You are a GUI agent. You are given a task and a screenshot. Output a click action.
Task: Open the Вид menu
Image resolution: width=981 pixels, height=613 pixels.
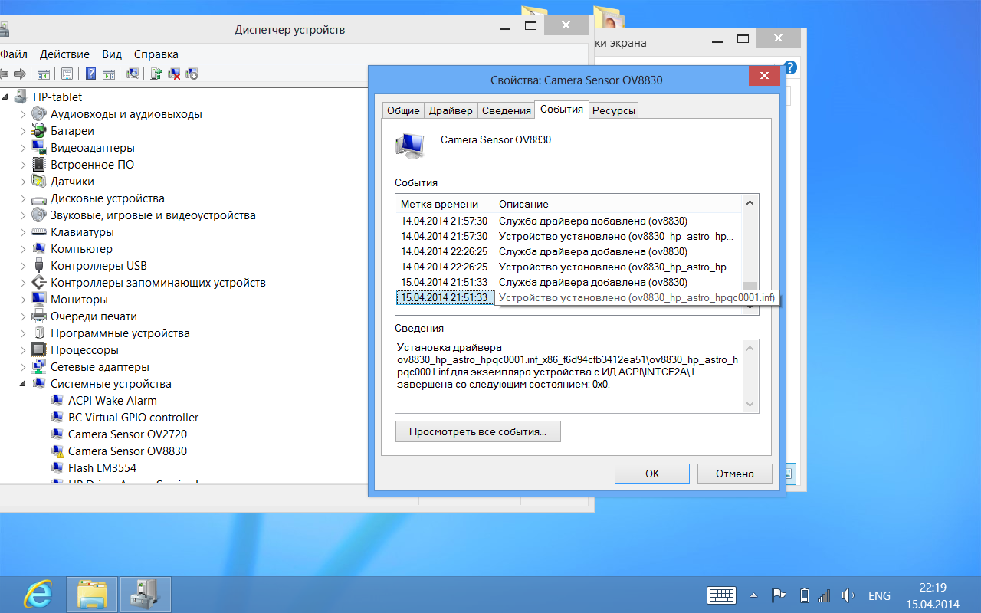(112, 54)
